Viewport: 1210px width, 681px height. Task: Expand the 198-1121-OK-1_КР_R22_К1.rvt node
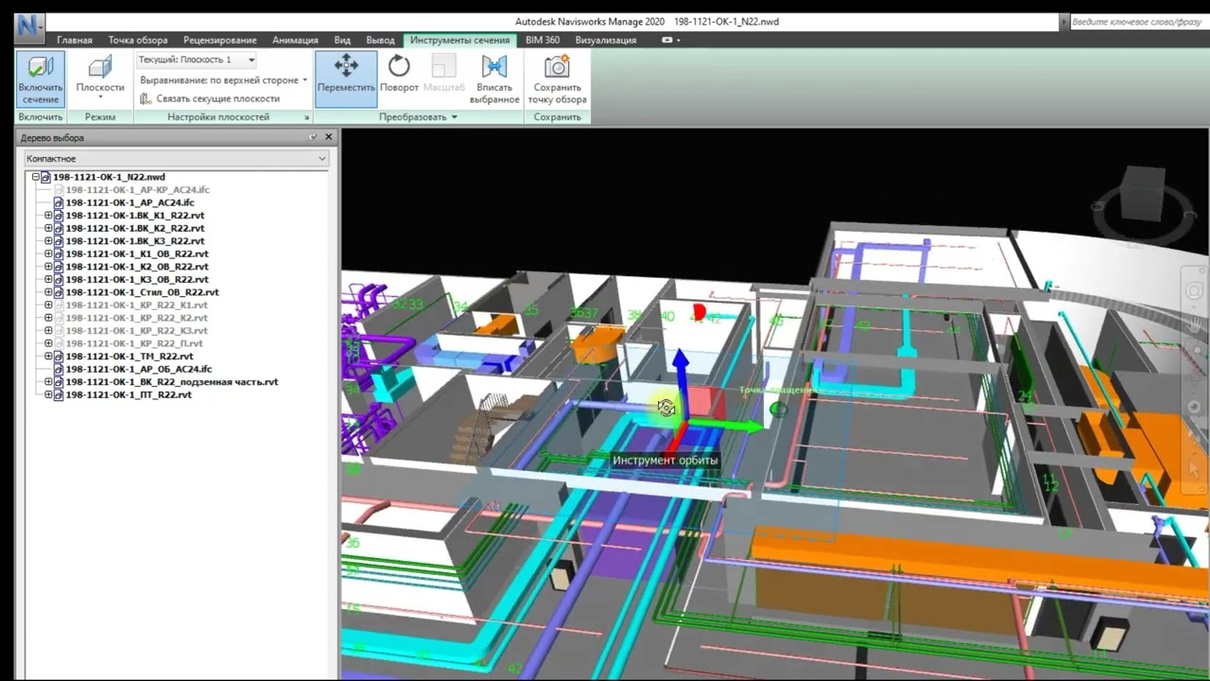coord(48,306)
